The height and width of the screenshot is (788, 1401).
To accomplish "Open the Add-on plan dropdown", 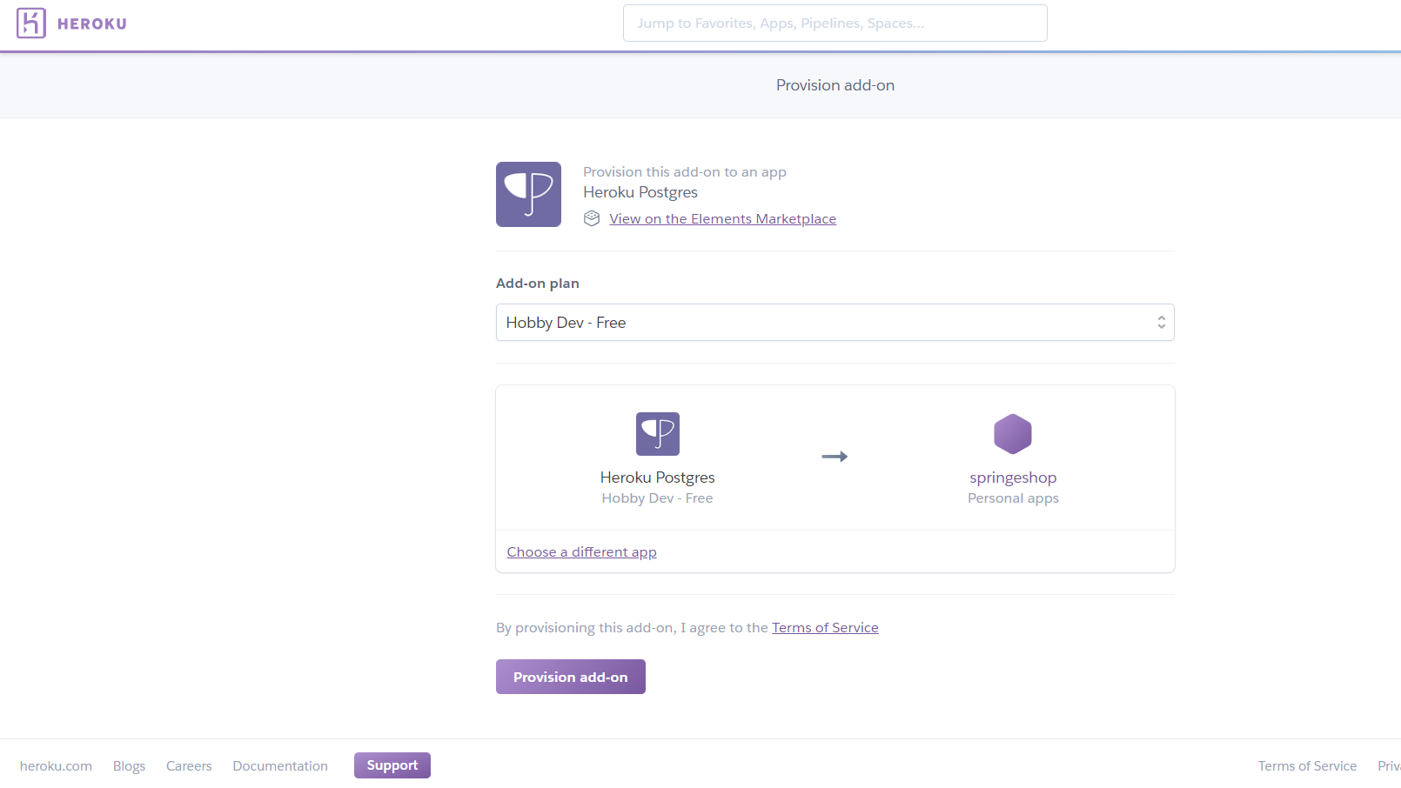I will tap(835, 323).
